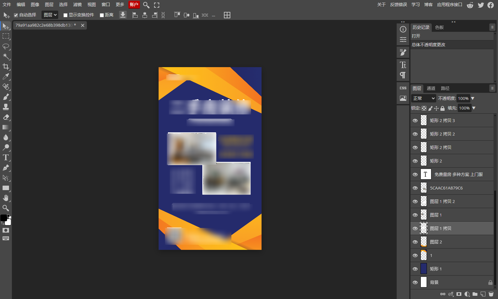Click the black foreground color swatch
This screenshot has width=498, height=299.
coord(4,218)
